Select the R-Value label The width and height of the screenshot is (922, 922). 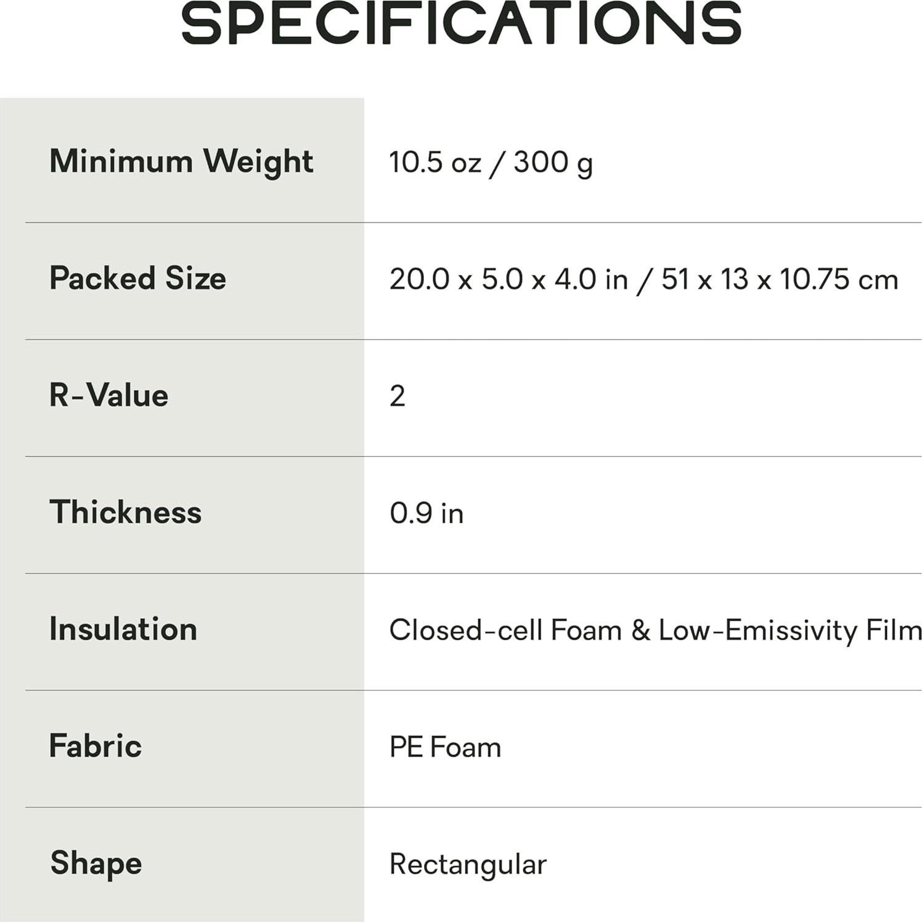coord(108,395)
